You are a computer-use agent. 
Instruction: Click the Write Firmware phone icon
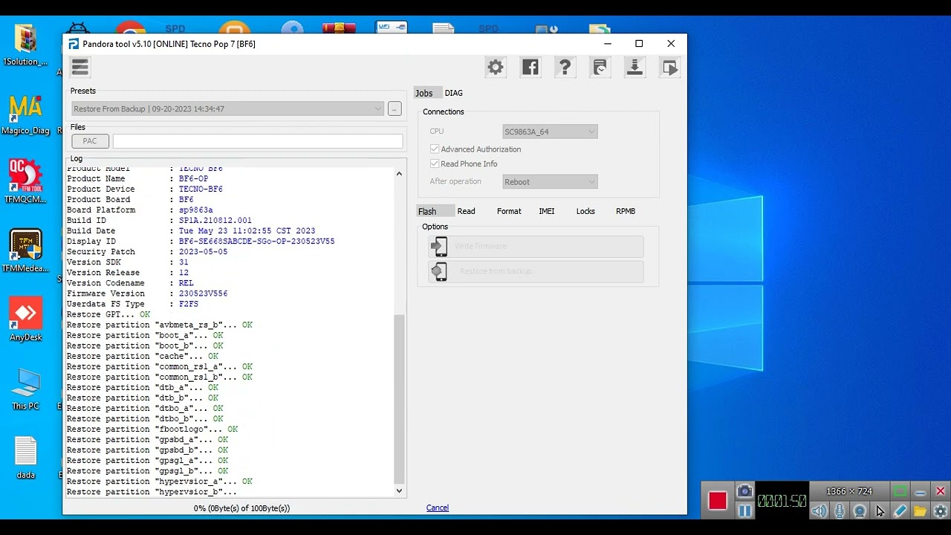click(439, 246)
